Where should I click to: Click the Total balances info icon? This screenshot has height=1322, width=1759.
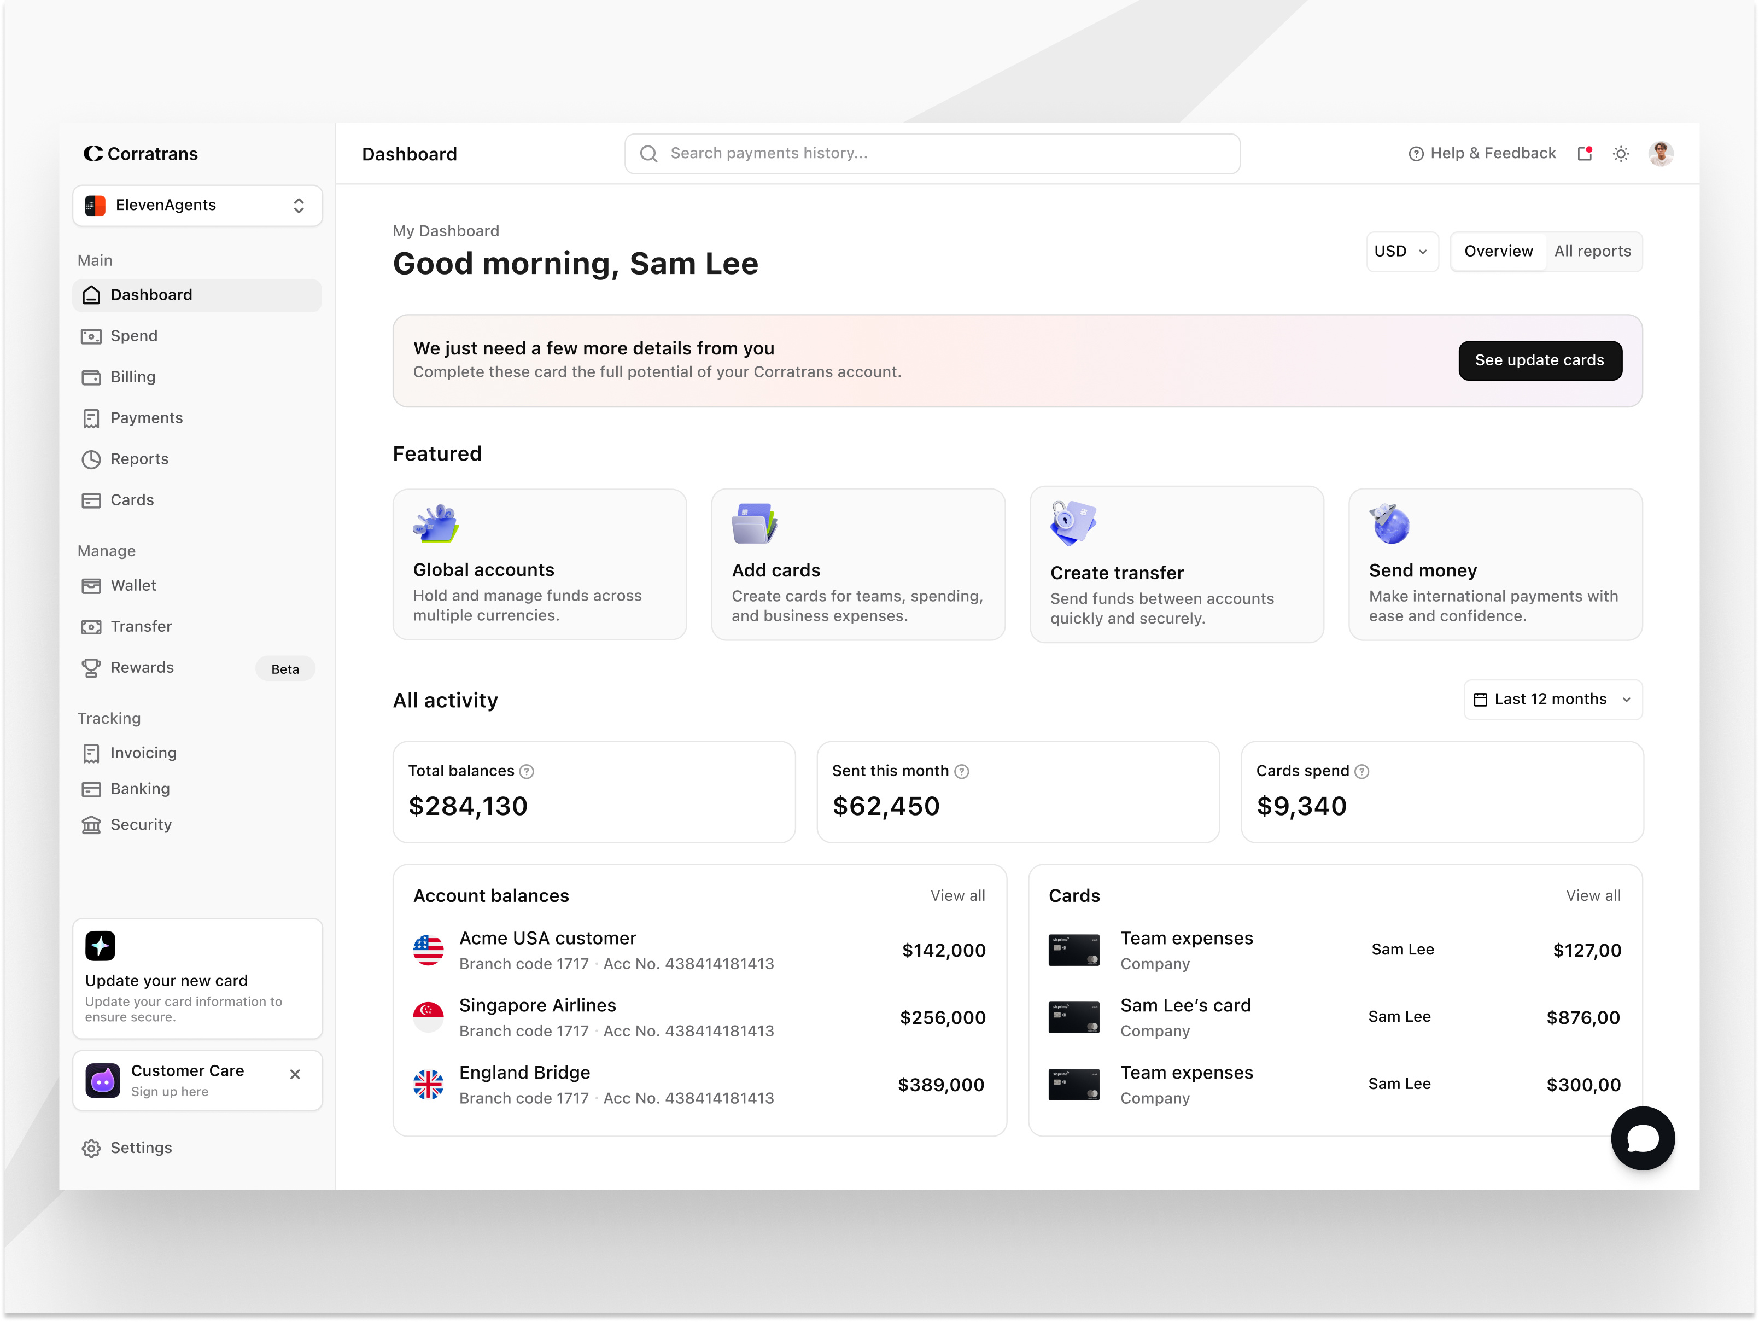coord(527,772)
